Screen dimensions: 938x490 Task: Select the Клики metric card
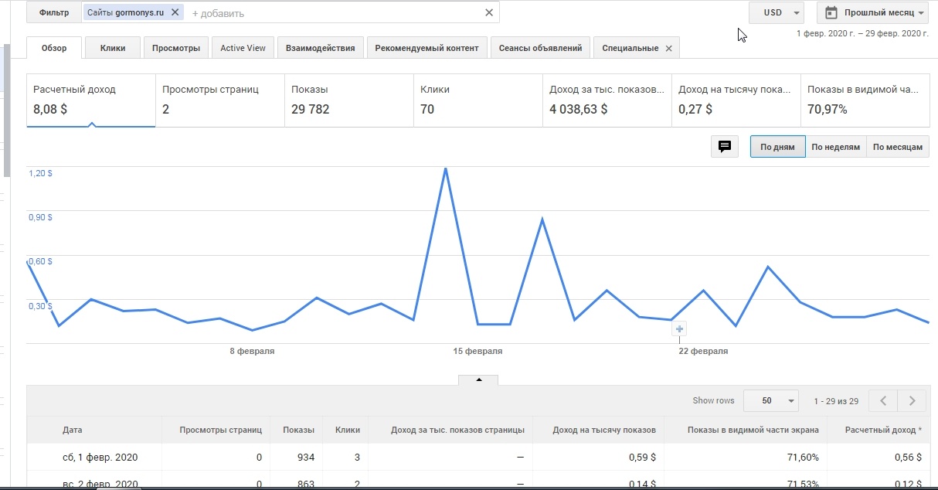click(477, 100)
